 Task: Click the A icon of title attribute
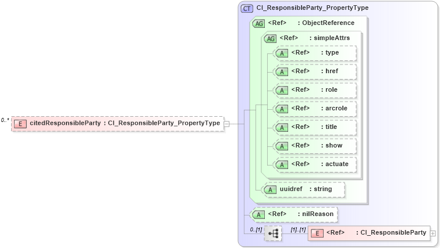click(282, 128)
